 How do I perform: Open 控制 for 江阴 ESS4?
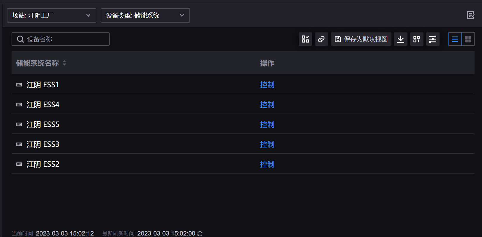click(x=267, y=105)
